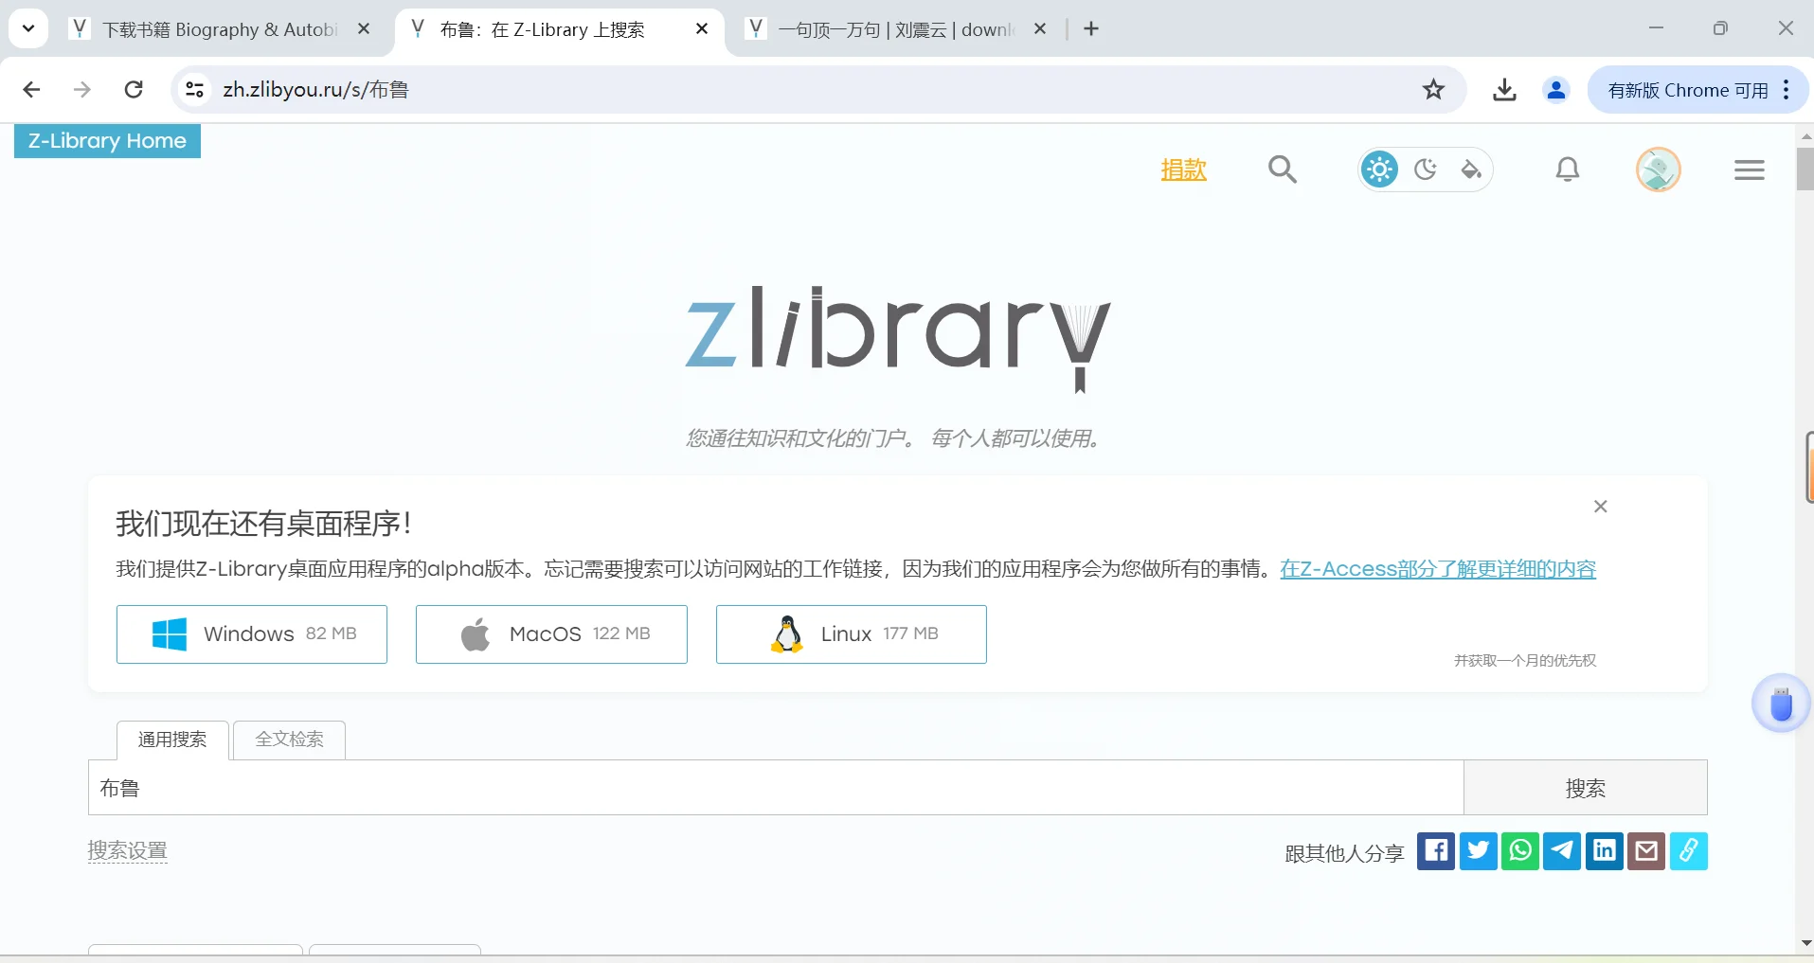Open the tab search dropdown

[x=28, y=28]
